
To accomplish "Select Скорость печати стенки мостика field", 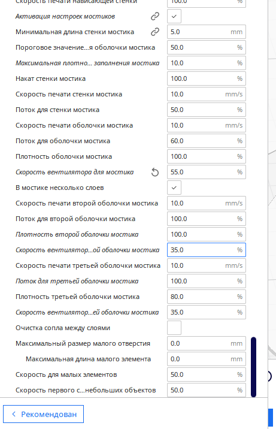I will pos(207,95).
